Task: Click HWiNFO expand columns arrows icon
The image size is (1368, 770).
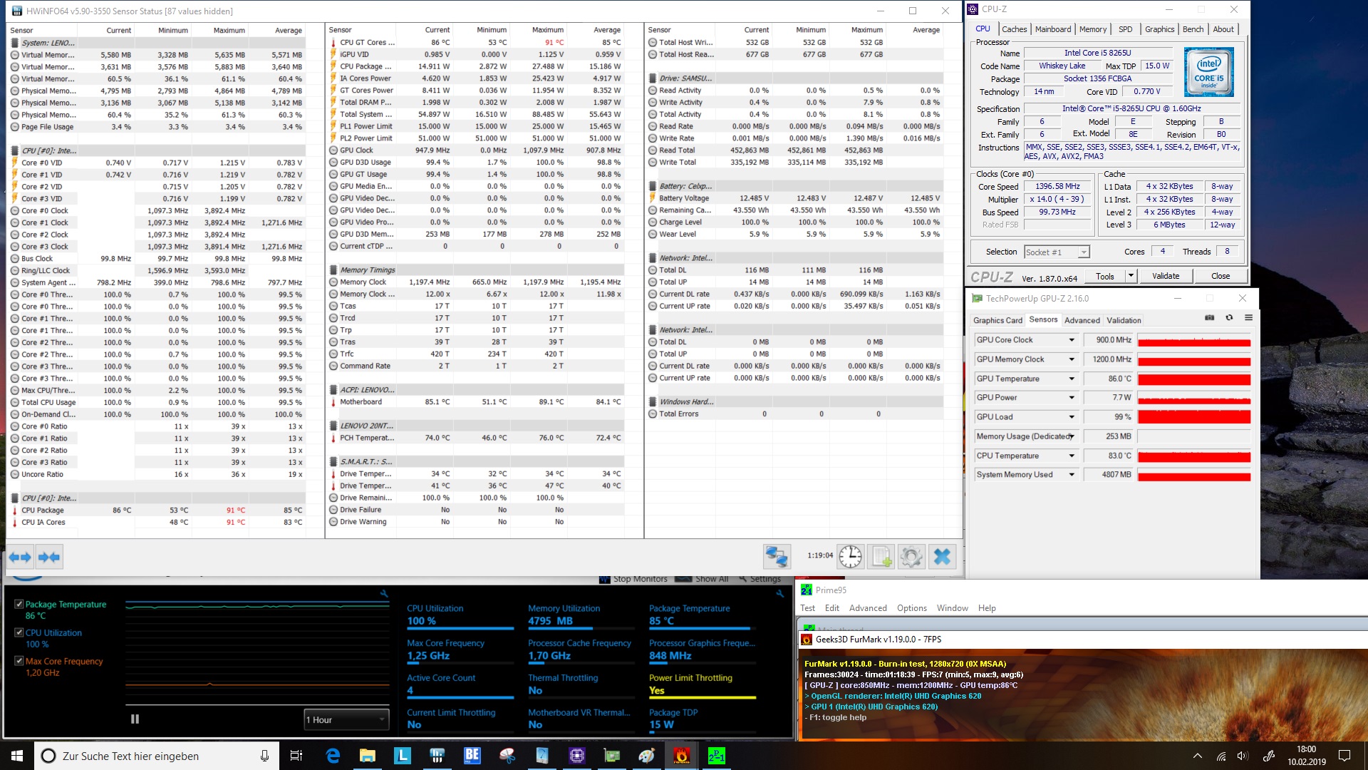Action: (x=20, y=558)
